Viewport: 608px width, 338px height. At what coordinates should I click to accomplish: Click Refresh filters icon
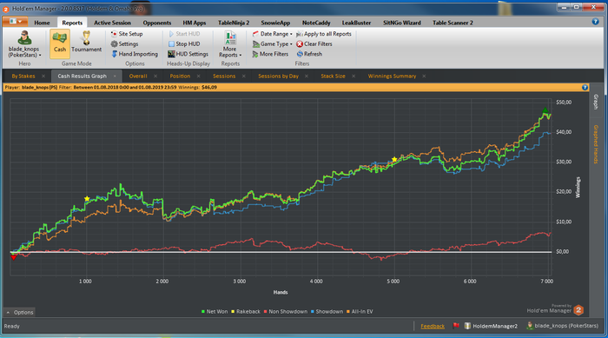point(300,54)
